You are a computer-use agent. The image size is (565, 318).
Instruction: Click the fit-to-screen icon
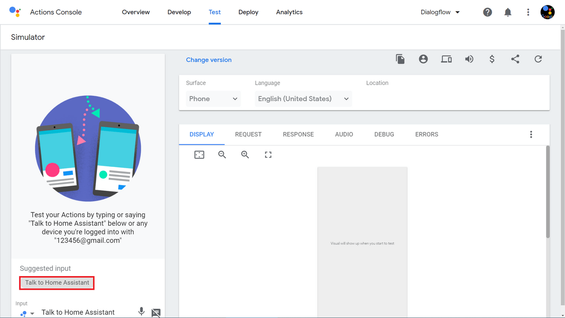tap(200, 155)
